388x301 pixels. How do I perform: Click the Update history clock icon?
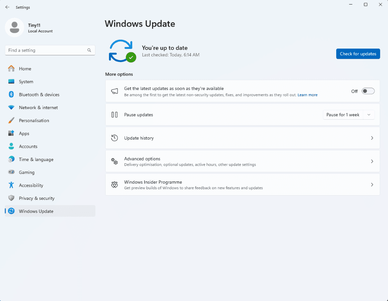click(x=114, y=138)
